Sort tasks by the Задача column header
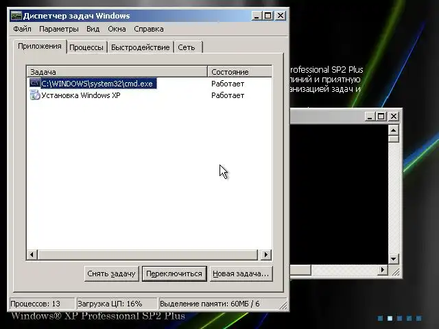439x329 pixels. [x=117, y=71]
